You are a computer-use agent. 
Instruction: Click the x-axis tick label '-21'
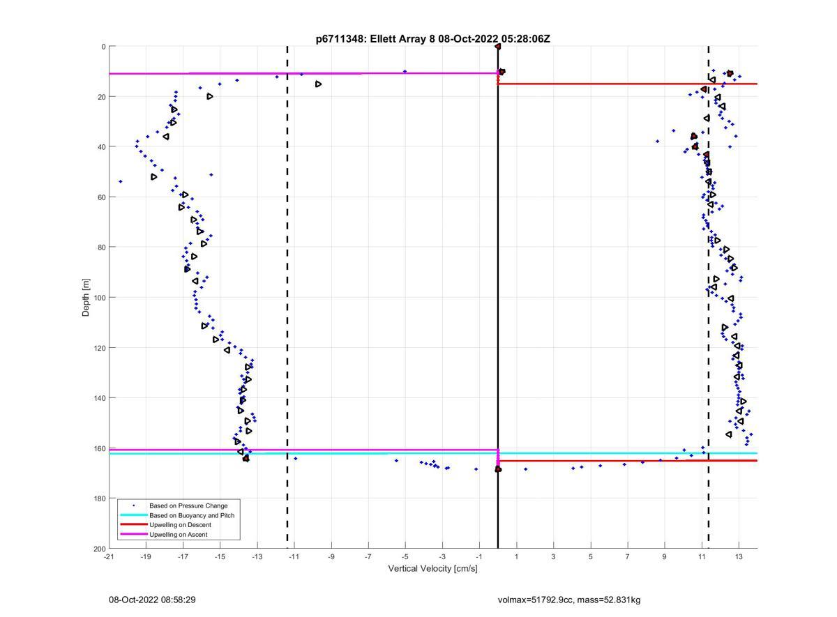tap(109, 557)
